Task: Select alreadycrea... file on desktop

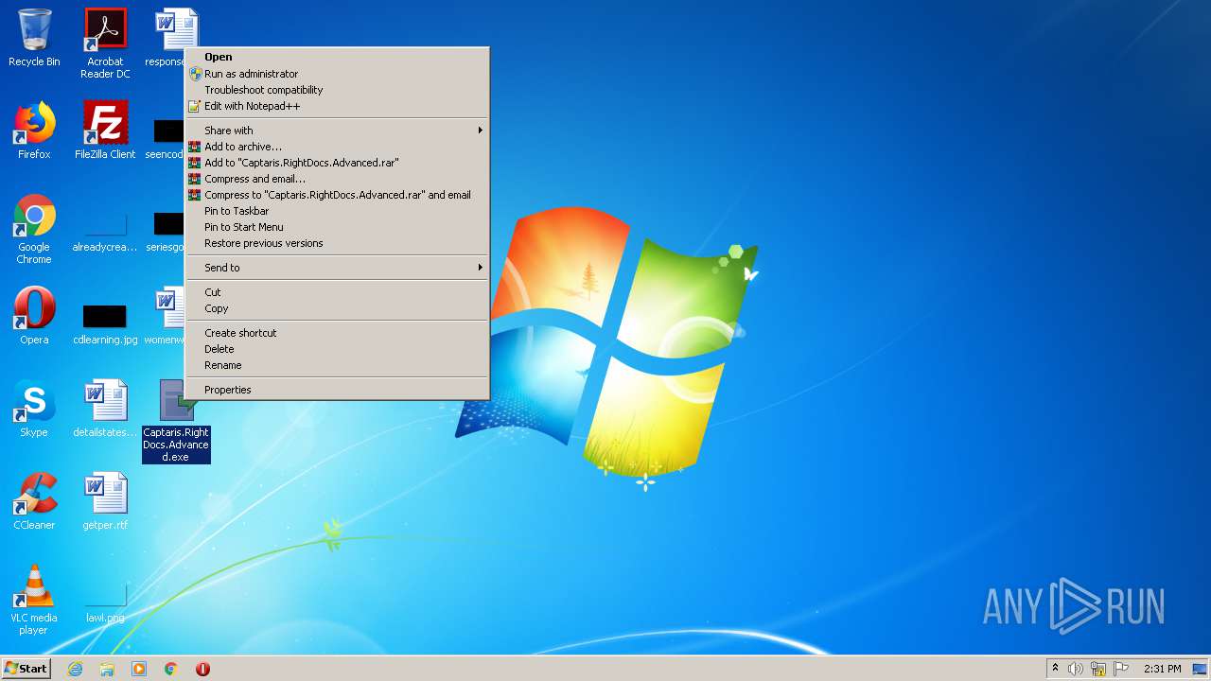Action: click(105, 233)
